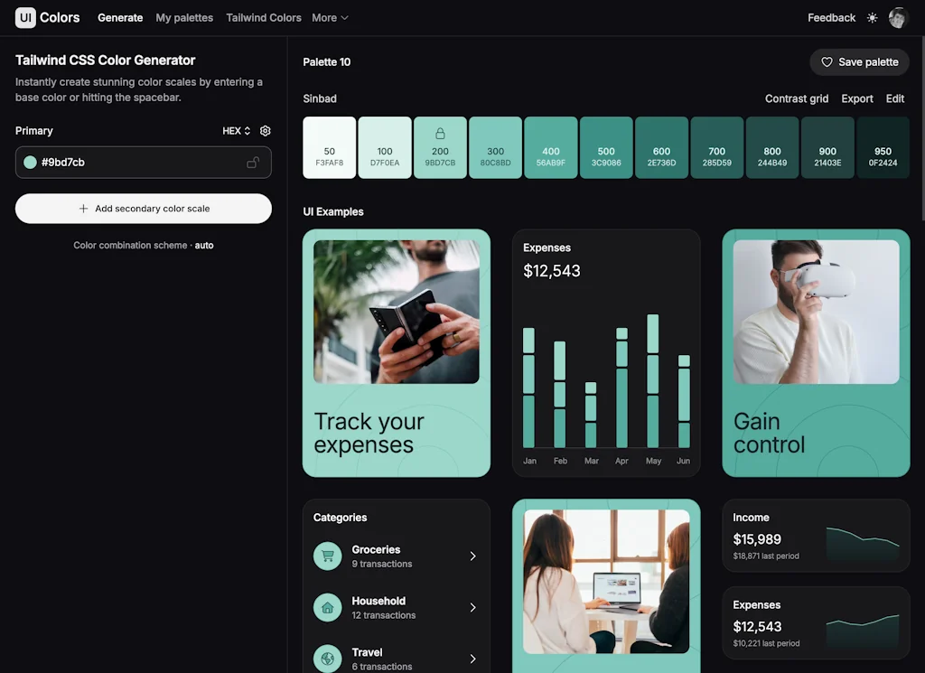Click the house icon next to Household
925x673 pixels.
coord(326,607)
